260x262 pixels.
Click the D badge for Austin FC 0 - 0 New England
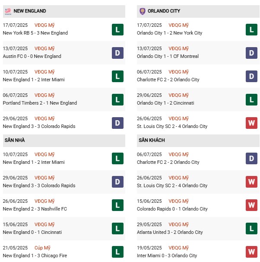pos(117,53)
